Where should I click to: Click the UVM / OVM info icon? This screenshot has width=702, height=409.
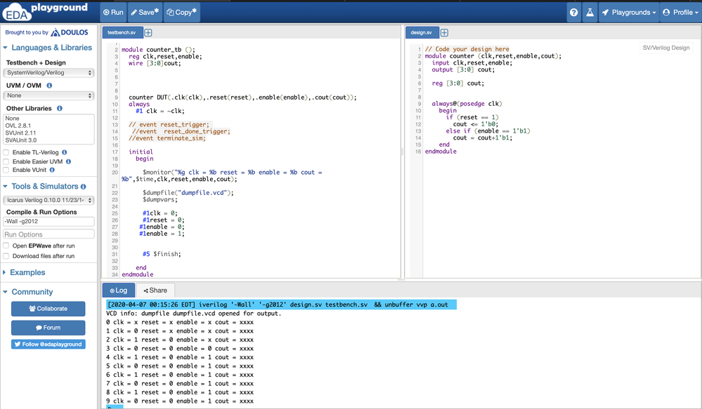49,86
